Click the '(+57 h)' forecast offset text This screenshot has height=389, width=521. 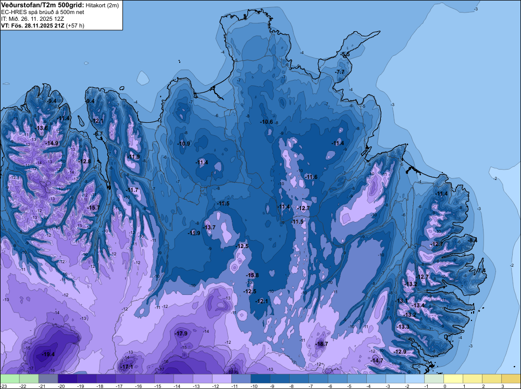[75, 25]
